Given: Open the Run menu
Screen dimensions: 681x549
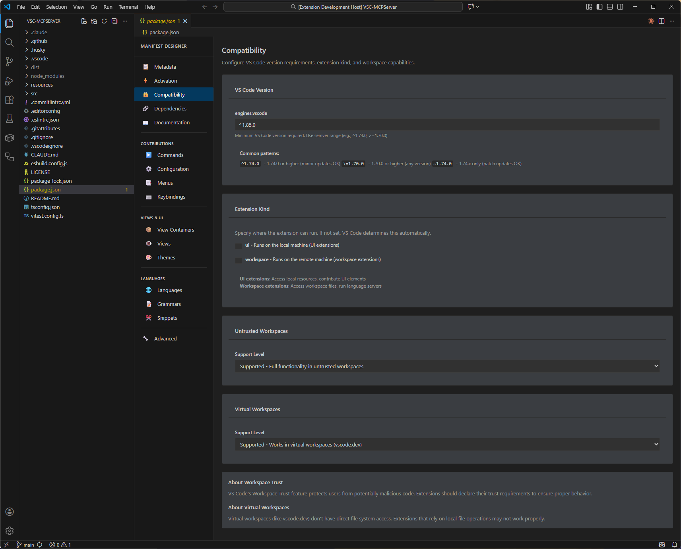Looking at the screenshot, I should point(108,7).
